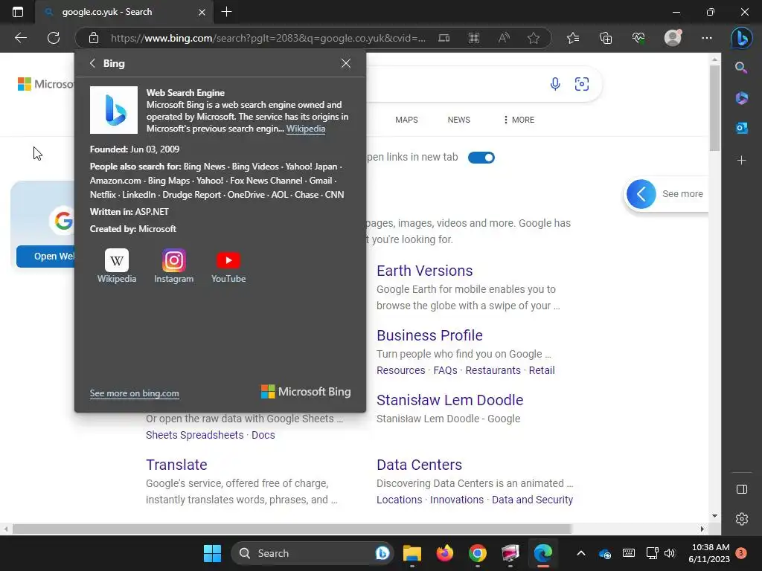Click the Restaurants sublink
The width and height of the screenshot is (762, 571).
[493, 370]
